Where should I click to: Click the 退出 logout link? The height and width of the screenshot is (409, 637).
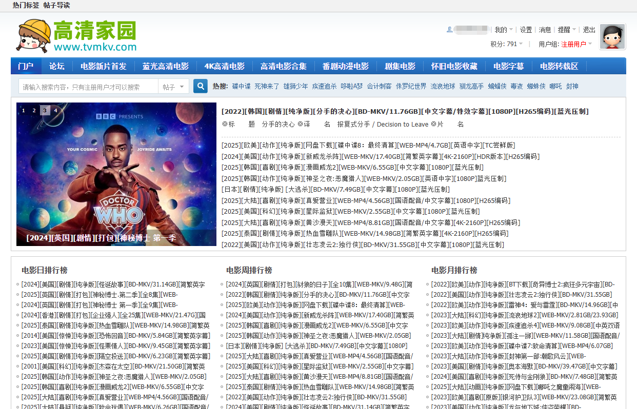click(589, 30)
